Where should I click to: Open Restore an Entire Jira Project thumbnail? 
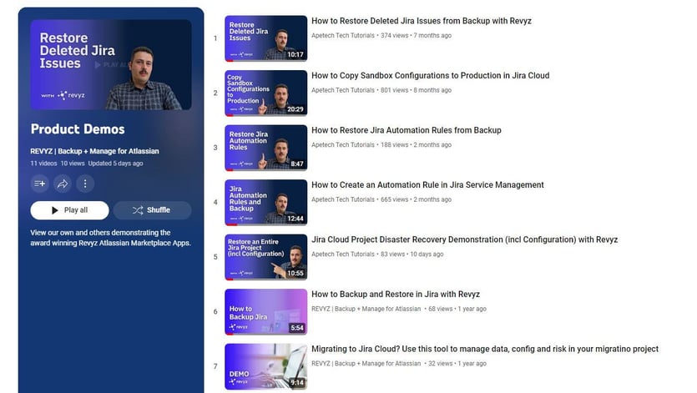coord(265,257)
